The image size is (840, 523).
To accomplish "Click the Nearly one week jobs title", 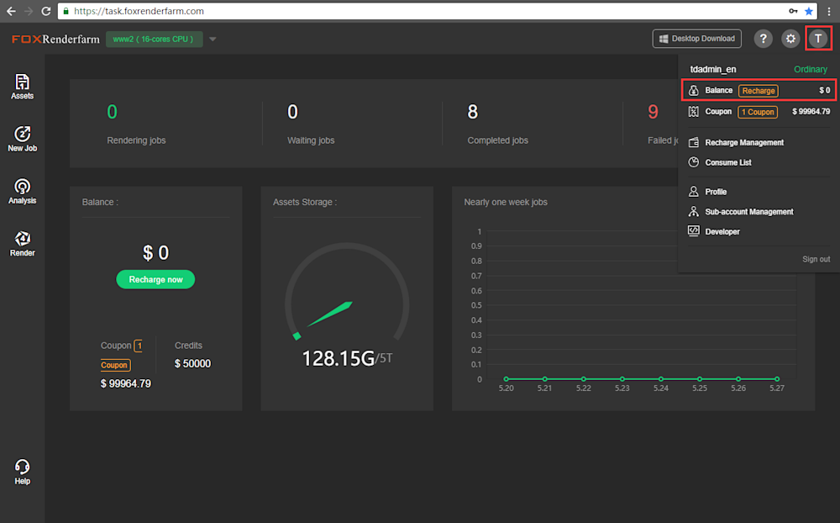I will pos(506,203).
